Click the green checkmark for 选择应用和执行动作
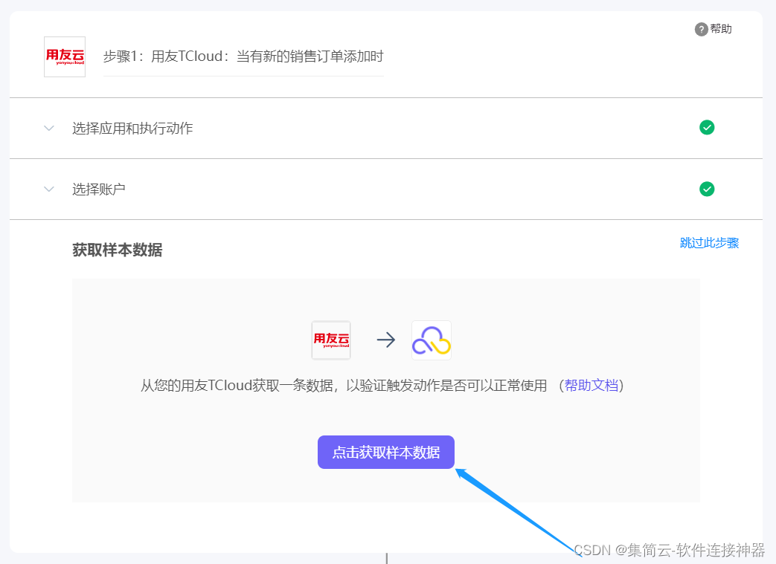 (x=707, y=128)
